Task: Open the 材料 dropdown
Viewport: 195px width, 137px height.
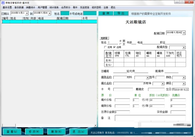Action: click(147, 78)
